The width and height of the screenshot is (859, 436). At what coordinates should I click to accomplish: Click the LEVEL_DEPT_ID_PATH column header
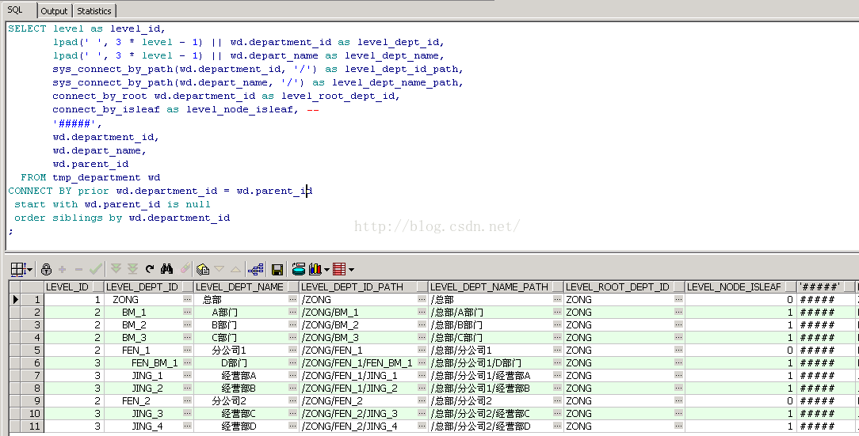[x=364, y=286]
